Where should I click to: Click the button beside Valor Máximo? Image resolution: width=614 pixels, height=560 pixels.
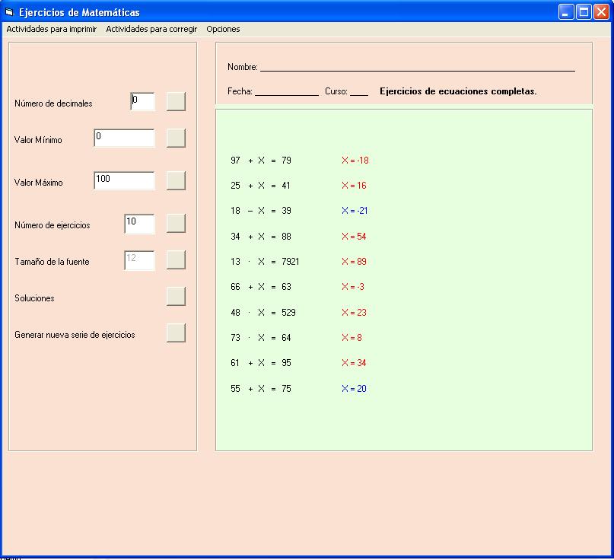tap(176, 180)
